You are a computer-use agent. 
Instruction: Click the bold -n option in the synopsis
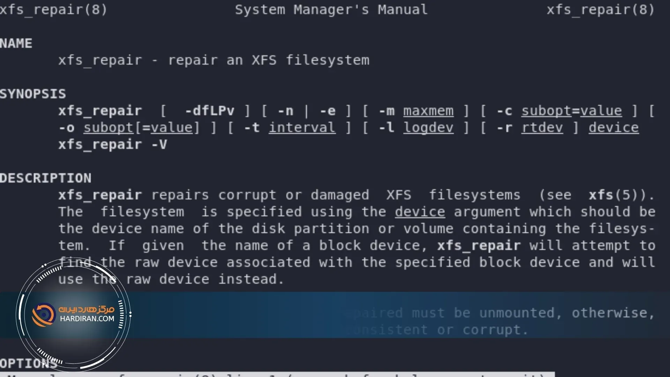click(x=285, y=111)
